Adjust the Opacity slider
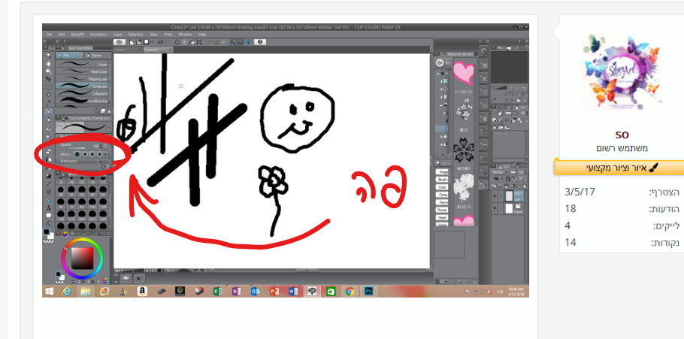This screenshot has width=684, height=339. point(77,148)
